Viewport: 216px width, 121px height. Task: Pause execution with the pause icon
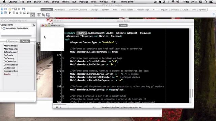[13, 13]
